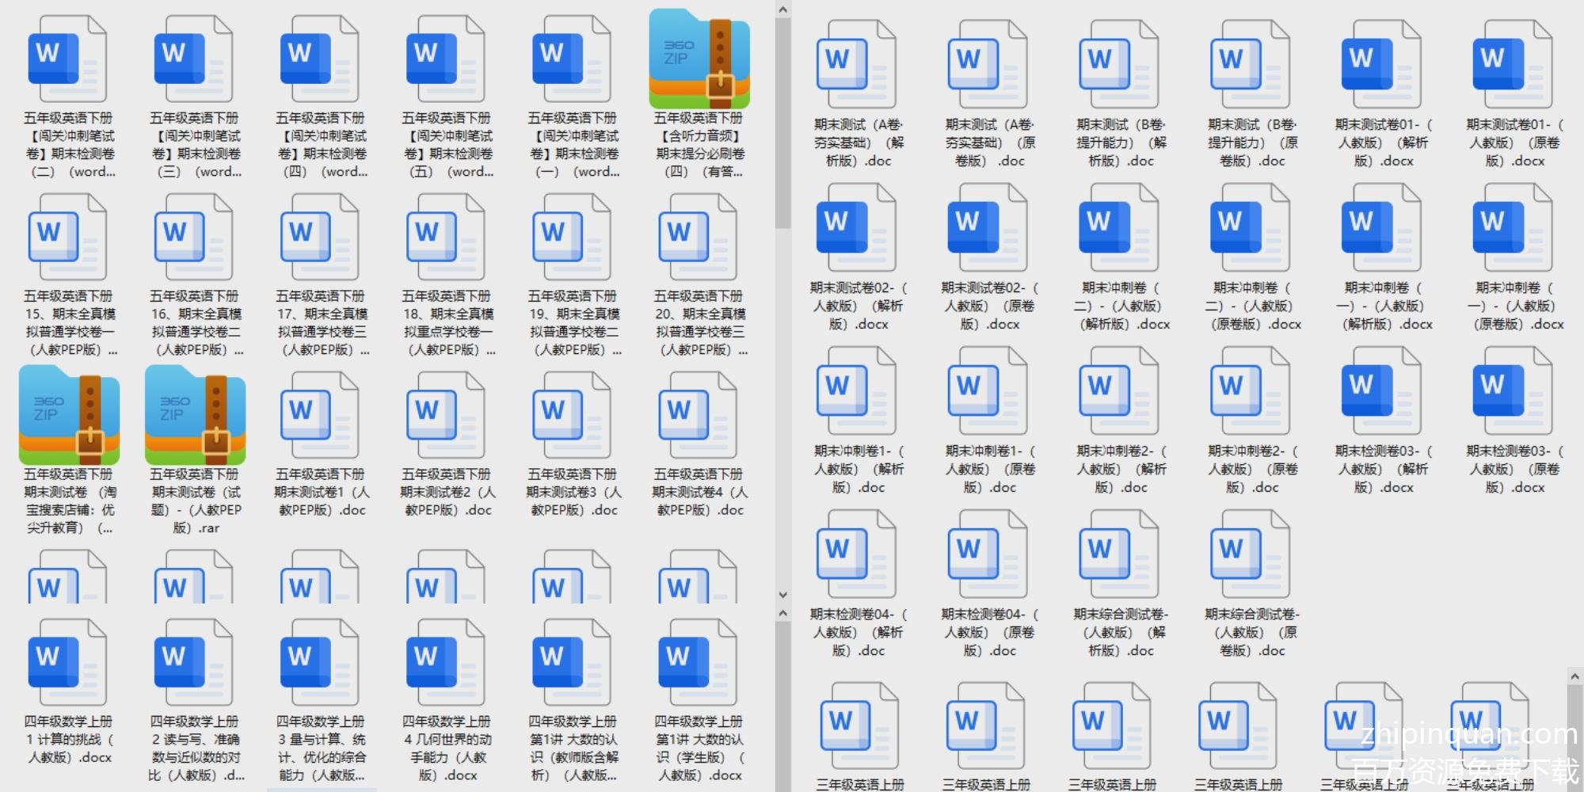Select 期末测试（A卷·夯实基础）（解析版）.doc icon
The height and width of the screenshot is (792, 1584).
point(857,65)
